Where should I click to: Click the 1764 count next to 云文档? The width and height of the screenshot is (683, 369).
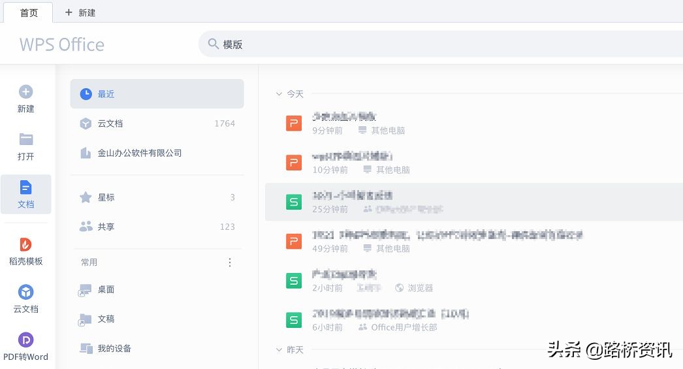coord(225,123)
